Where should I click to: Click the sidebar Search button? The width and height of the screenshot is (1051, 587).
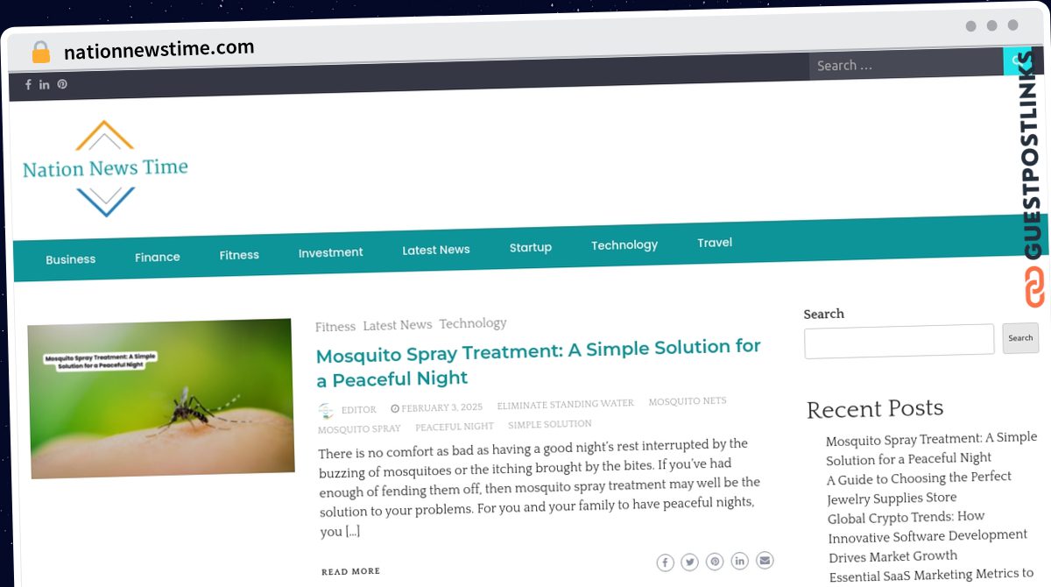pos(1020,338)
